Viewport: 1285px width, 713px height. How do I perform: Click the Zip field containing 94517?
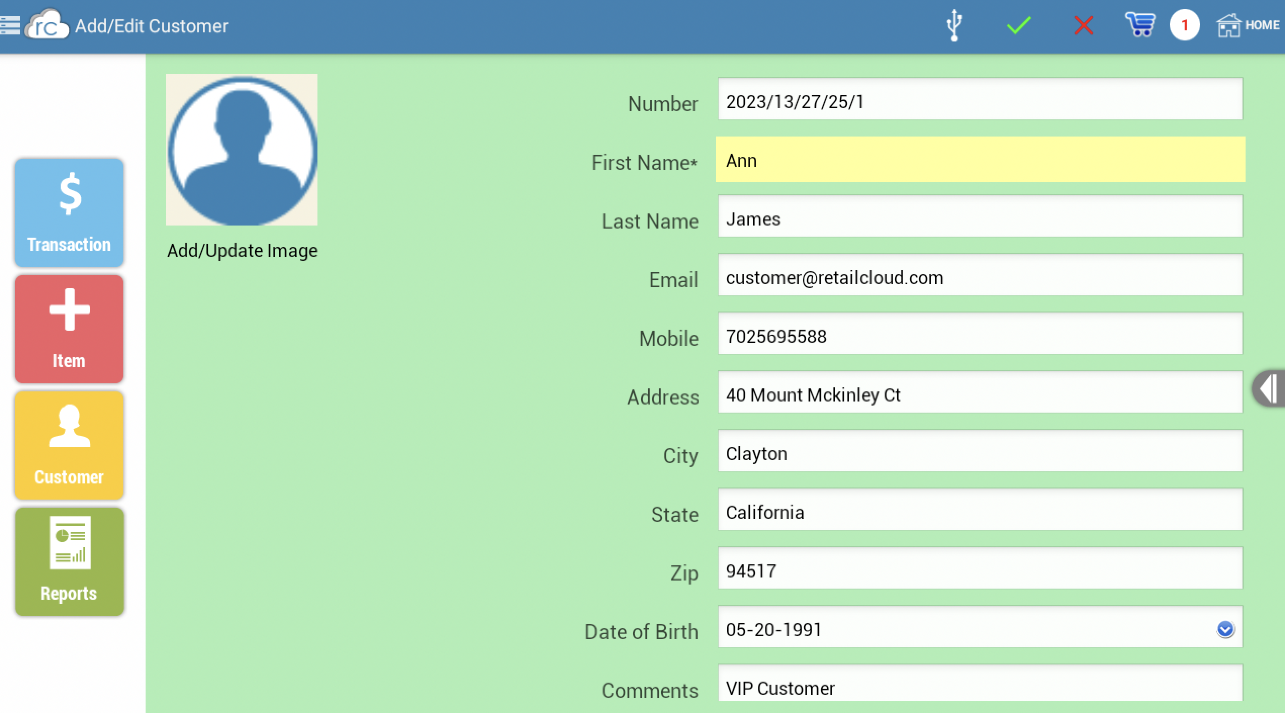(x=980, y=568)
